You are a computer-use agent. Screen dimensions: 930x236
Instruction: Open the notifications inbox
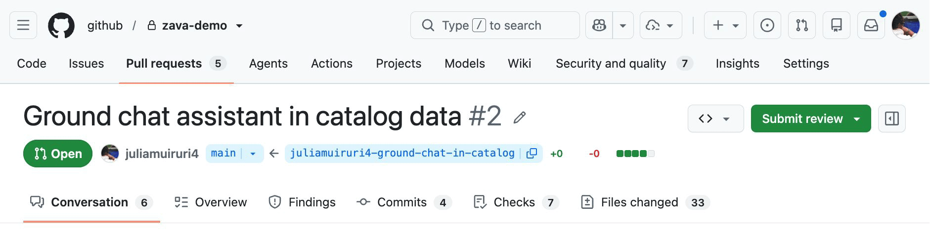coord(871,25)
